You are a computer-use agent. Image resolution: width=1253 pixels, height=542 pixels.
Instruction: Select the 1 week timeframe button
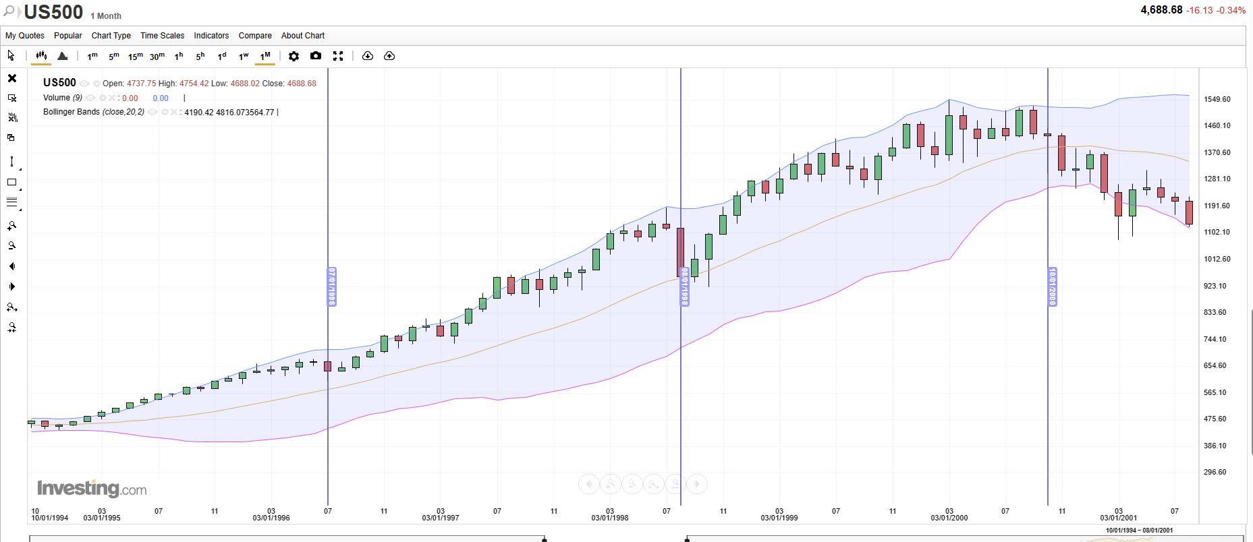point(244,56)
